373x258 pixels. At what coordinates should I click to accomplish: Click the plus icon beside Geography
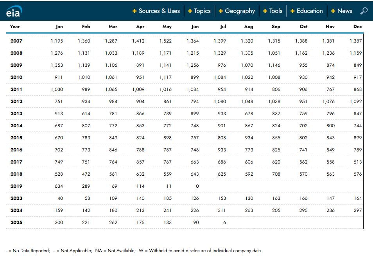(221, 11)
